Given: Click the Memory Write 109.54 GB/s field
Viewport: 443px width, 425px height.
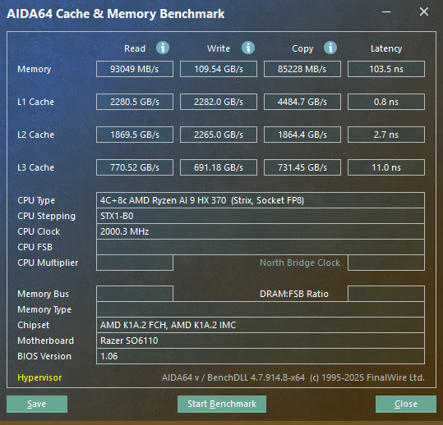Looking at the screenshot, I should (219, 69).
